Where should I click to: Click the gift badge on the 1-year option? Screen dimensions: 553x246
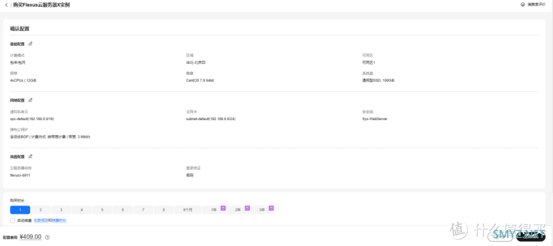coord(223,208)
